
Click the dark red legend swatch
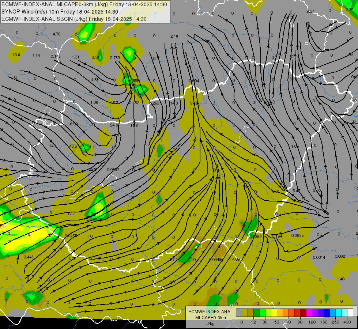coord(303,313)
